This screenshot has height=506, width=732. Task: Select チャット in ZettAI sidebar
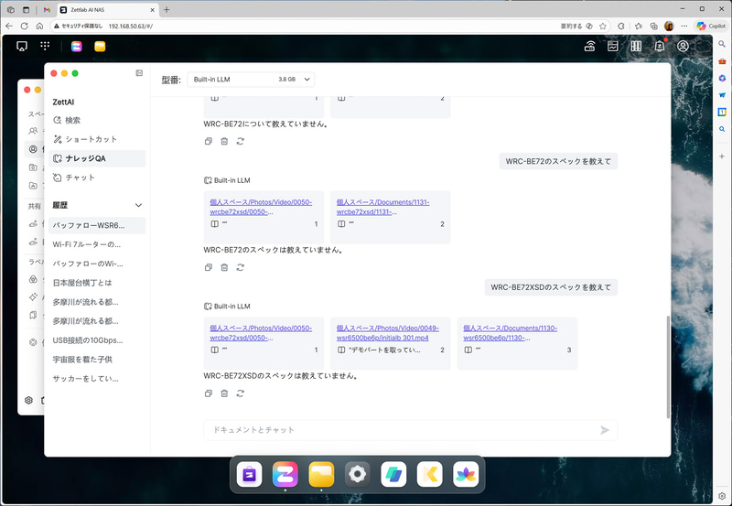97,178
